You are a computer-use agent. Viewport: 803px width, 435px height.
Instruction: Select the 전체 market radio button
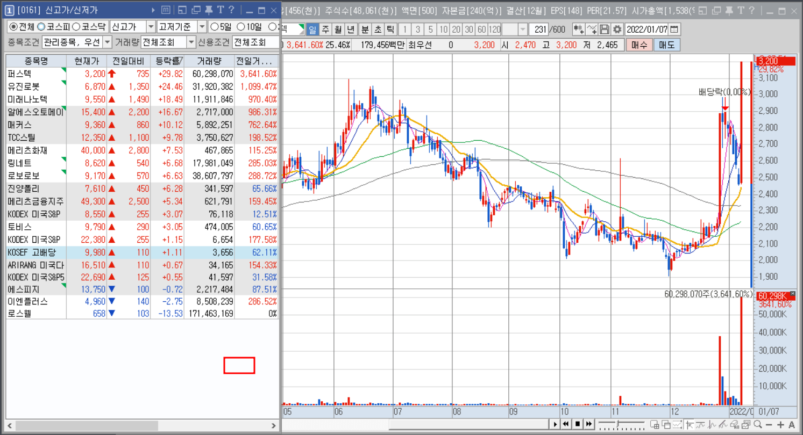pyautogui.click(x=13, y=26)
